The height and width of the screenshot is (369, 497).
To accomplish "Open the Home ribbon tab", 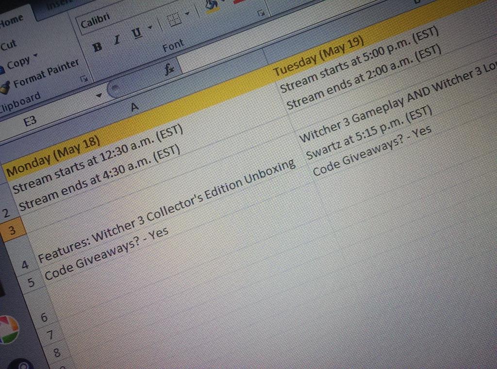I will pos(12,21).
